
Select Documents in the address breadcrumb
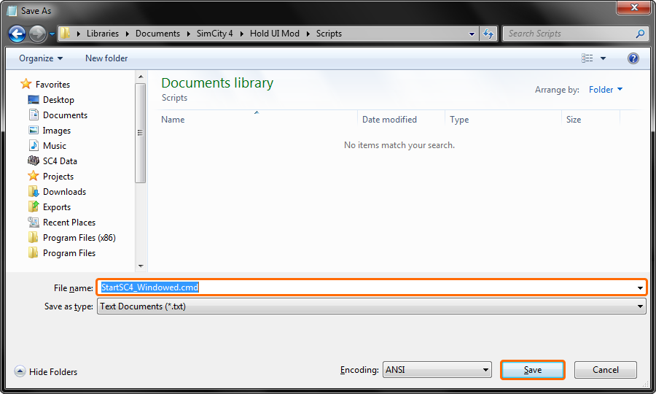click(157, 34)
